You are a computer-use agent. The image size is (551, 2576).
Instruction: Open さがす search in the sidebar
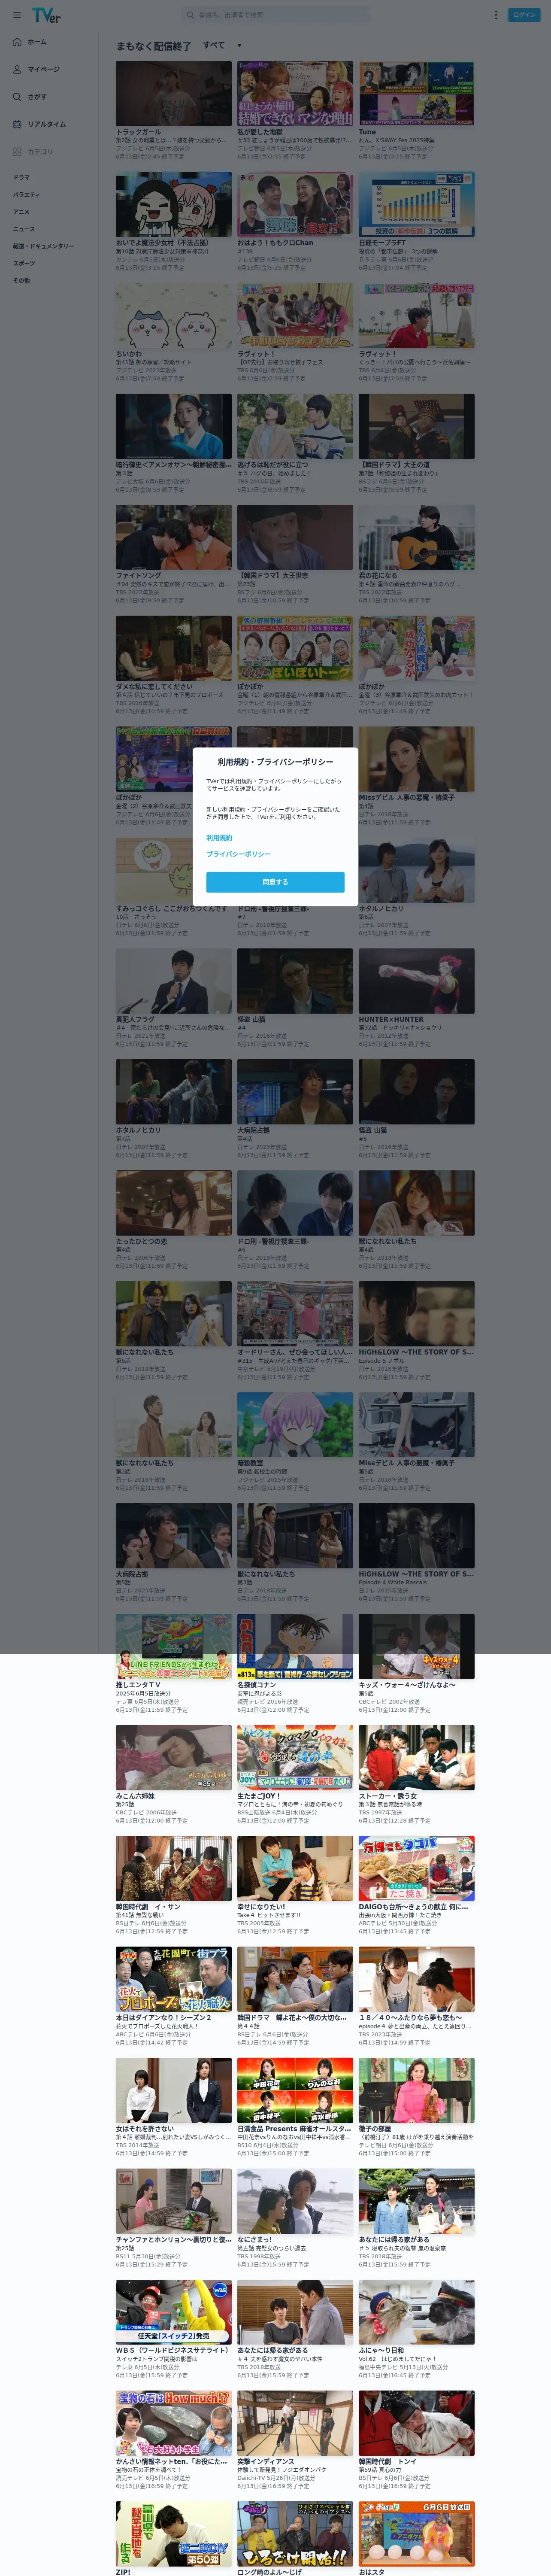[37, 97]
